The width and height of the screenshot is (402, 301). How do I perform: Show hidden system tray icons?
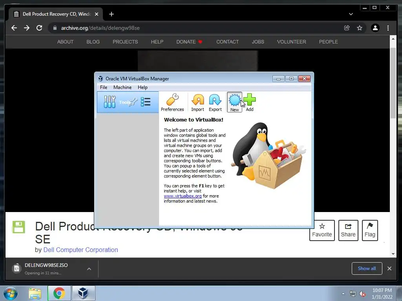[x=343, y=294]
